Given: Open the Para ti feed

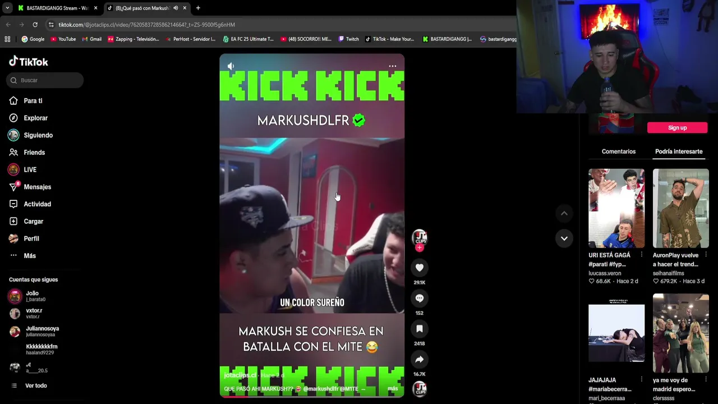Looking at the screenshot, I should tap(26, 101).
